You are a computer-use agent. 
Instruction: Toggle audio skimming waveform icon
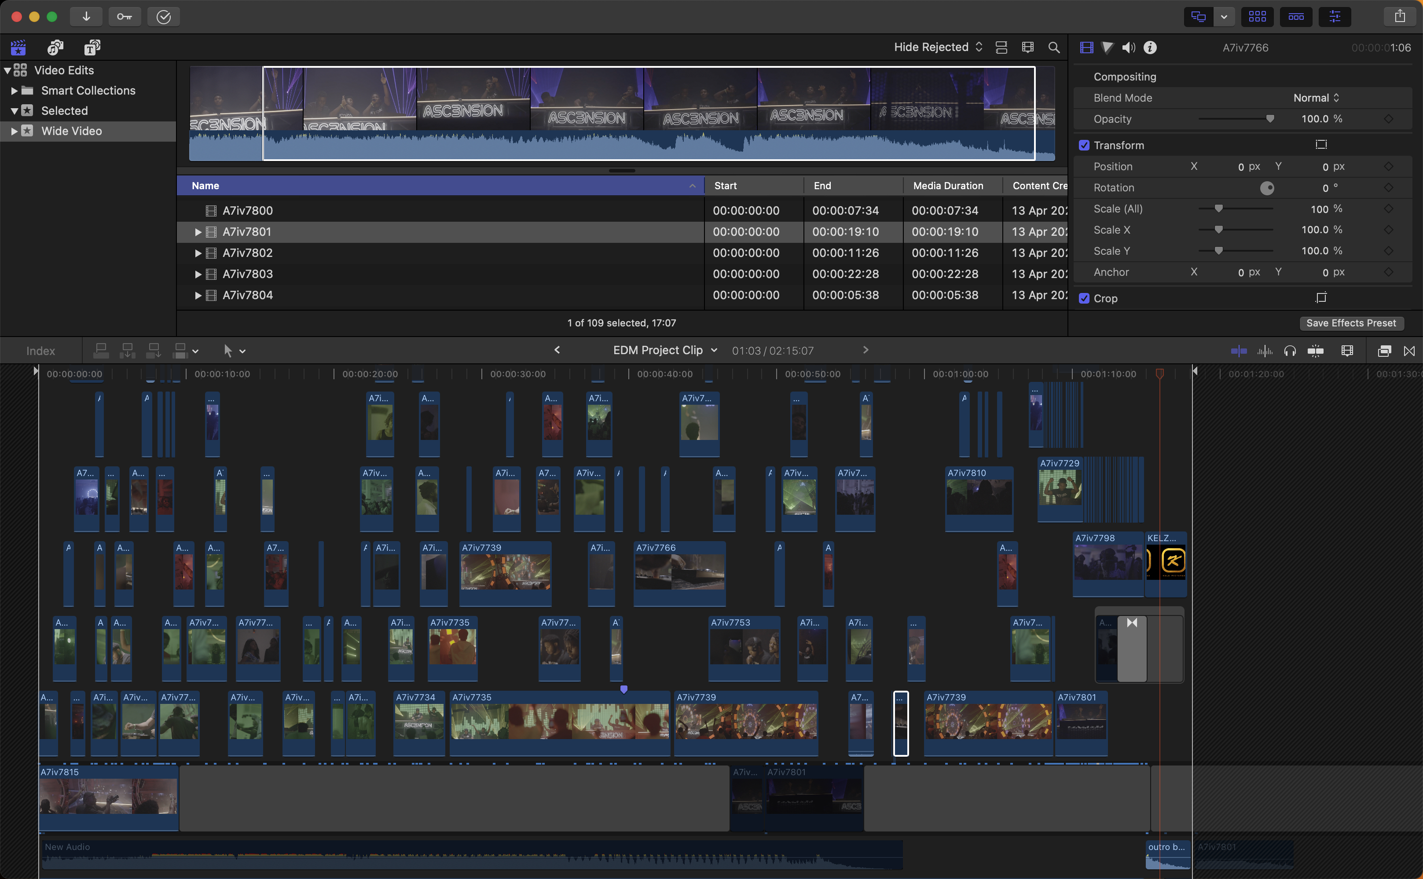click(x=1265, y=351)
